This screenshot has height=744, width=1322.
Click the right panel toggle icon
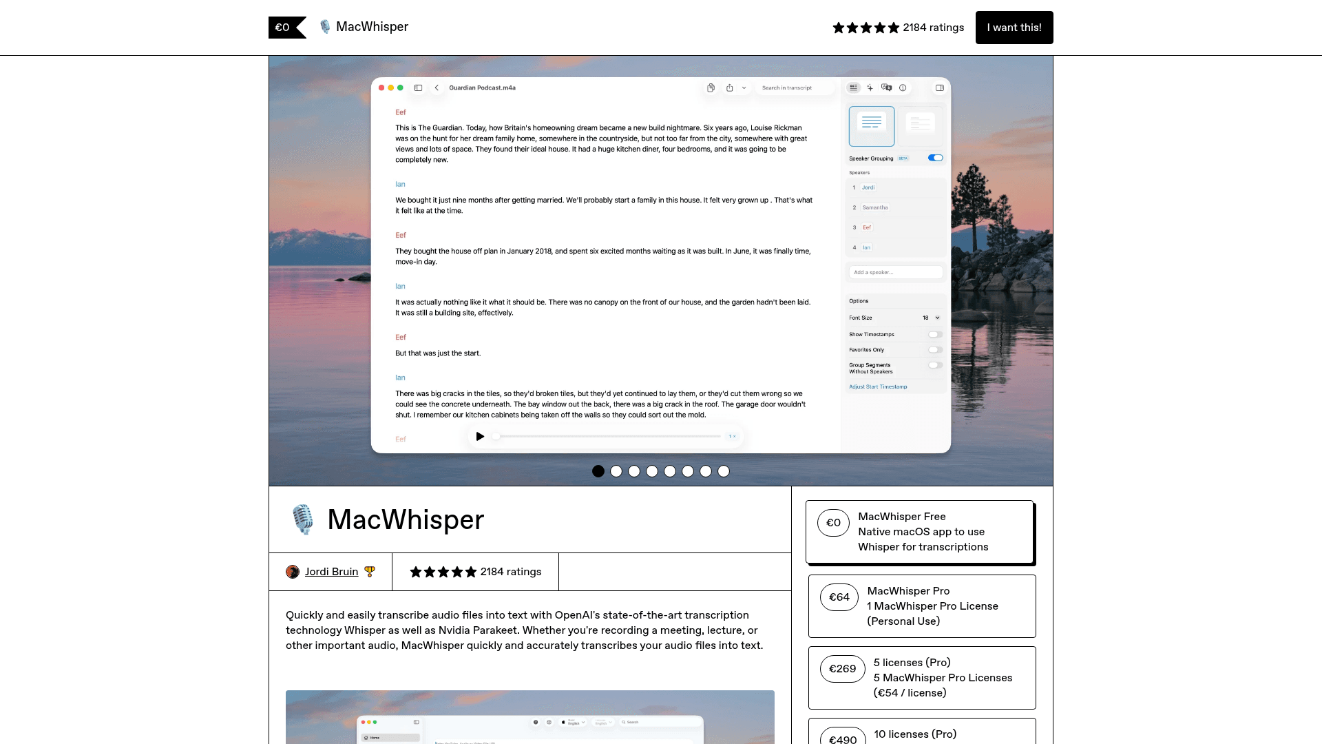[940, 87]
